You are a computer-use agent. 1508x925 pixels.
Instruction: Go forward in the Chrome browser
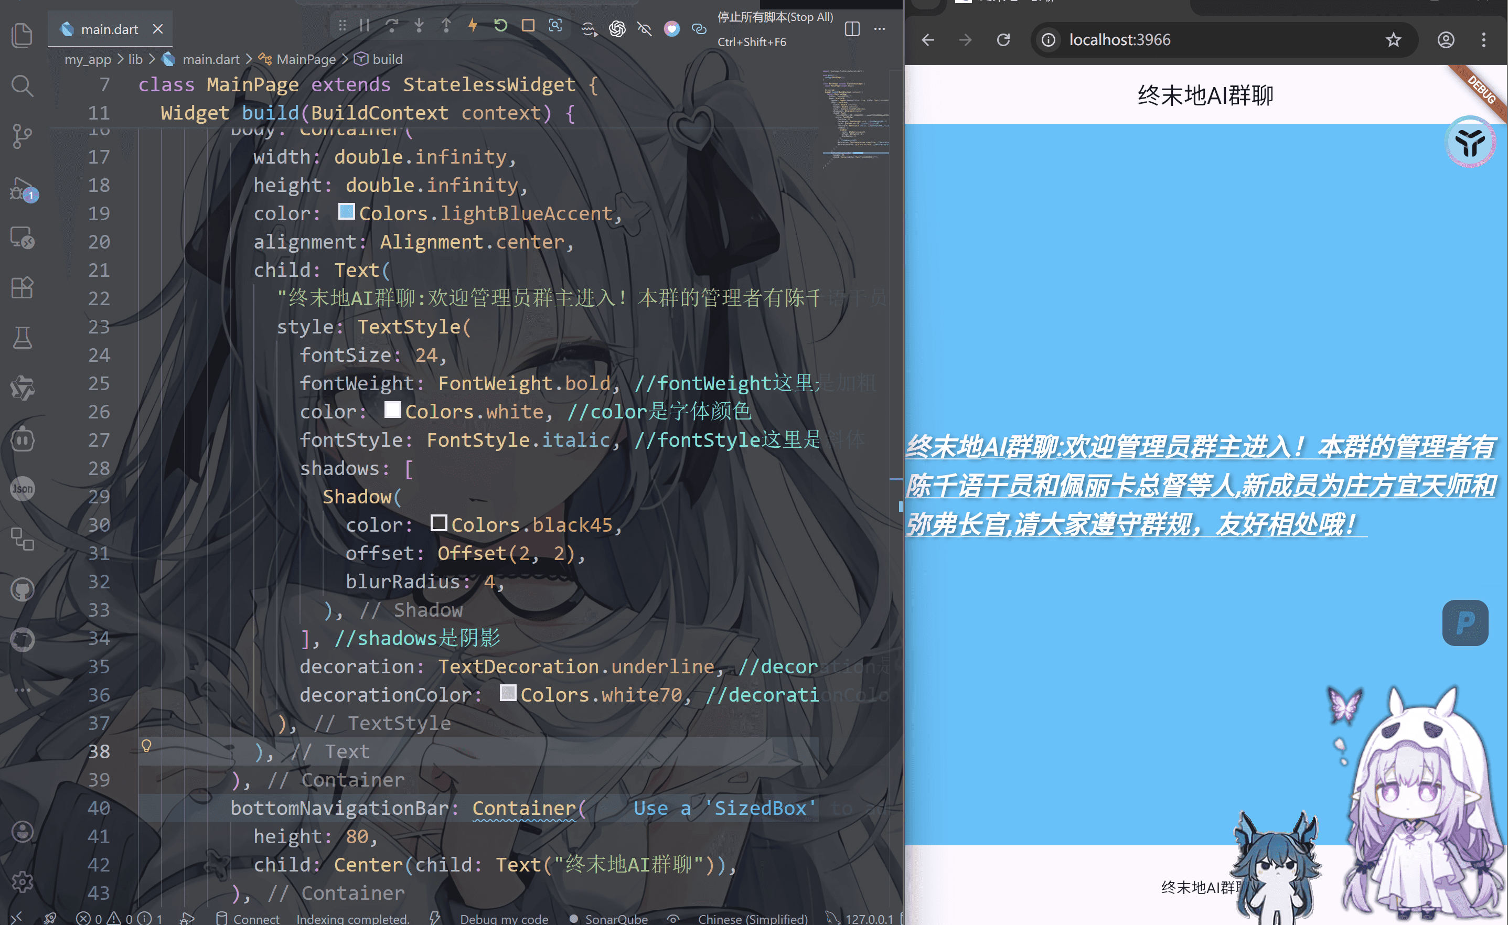point(965,40)
